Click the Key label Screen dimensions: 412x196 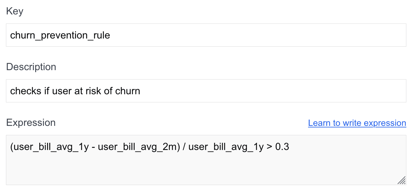(x=14, y=11)
